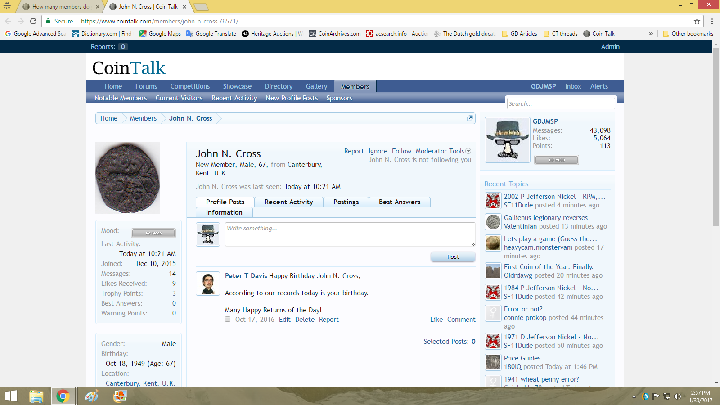Open volume control in system tray

pos(678,396)
